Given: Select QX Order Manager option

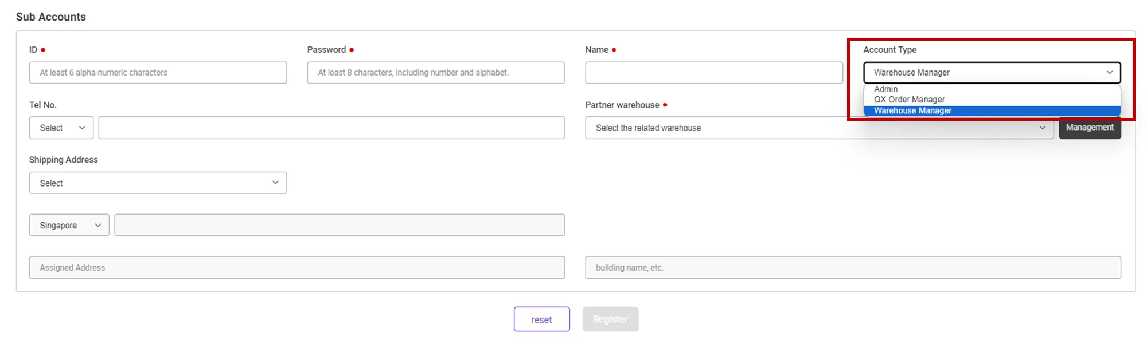Looking at the screenshot, I should [909, 100].
